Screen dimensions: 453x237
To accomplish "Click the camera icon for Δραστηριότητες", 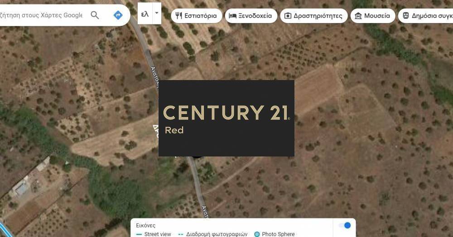I will coord(288,15).
